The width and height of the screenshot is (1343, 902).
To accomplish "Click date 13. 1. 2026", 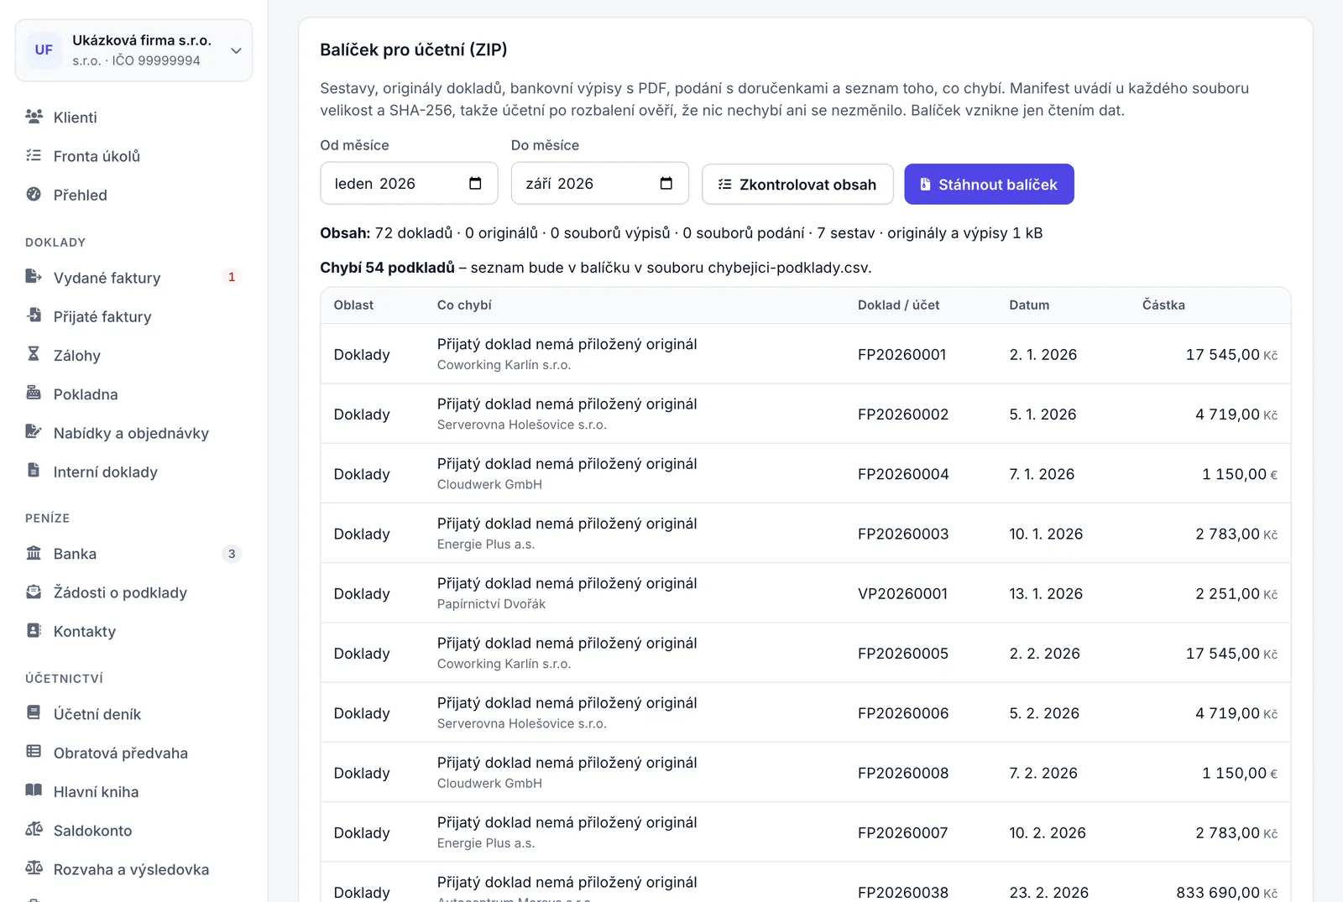I will (x=1046, y=594).
